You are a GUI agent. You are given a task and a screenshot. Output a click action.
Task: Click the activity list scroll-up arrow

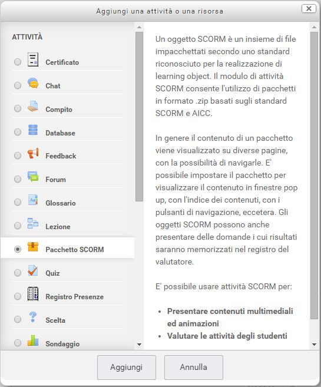click(139, 27)
